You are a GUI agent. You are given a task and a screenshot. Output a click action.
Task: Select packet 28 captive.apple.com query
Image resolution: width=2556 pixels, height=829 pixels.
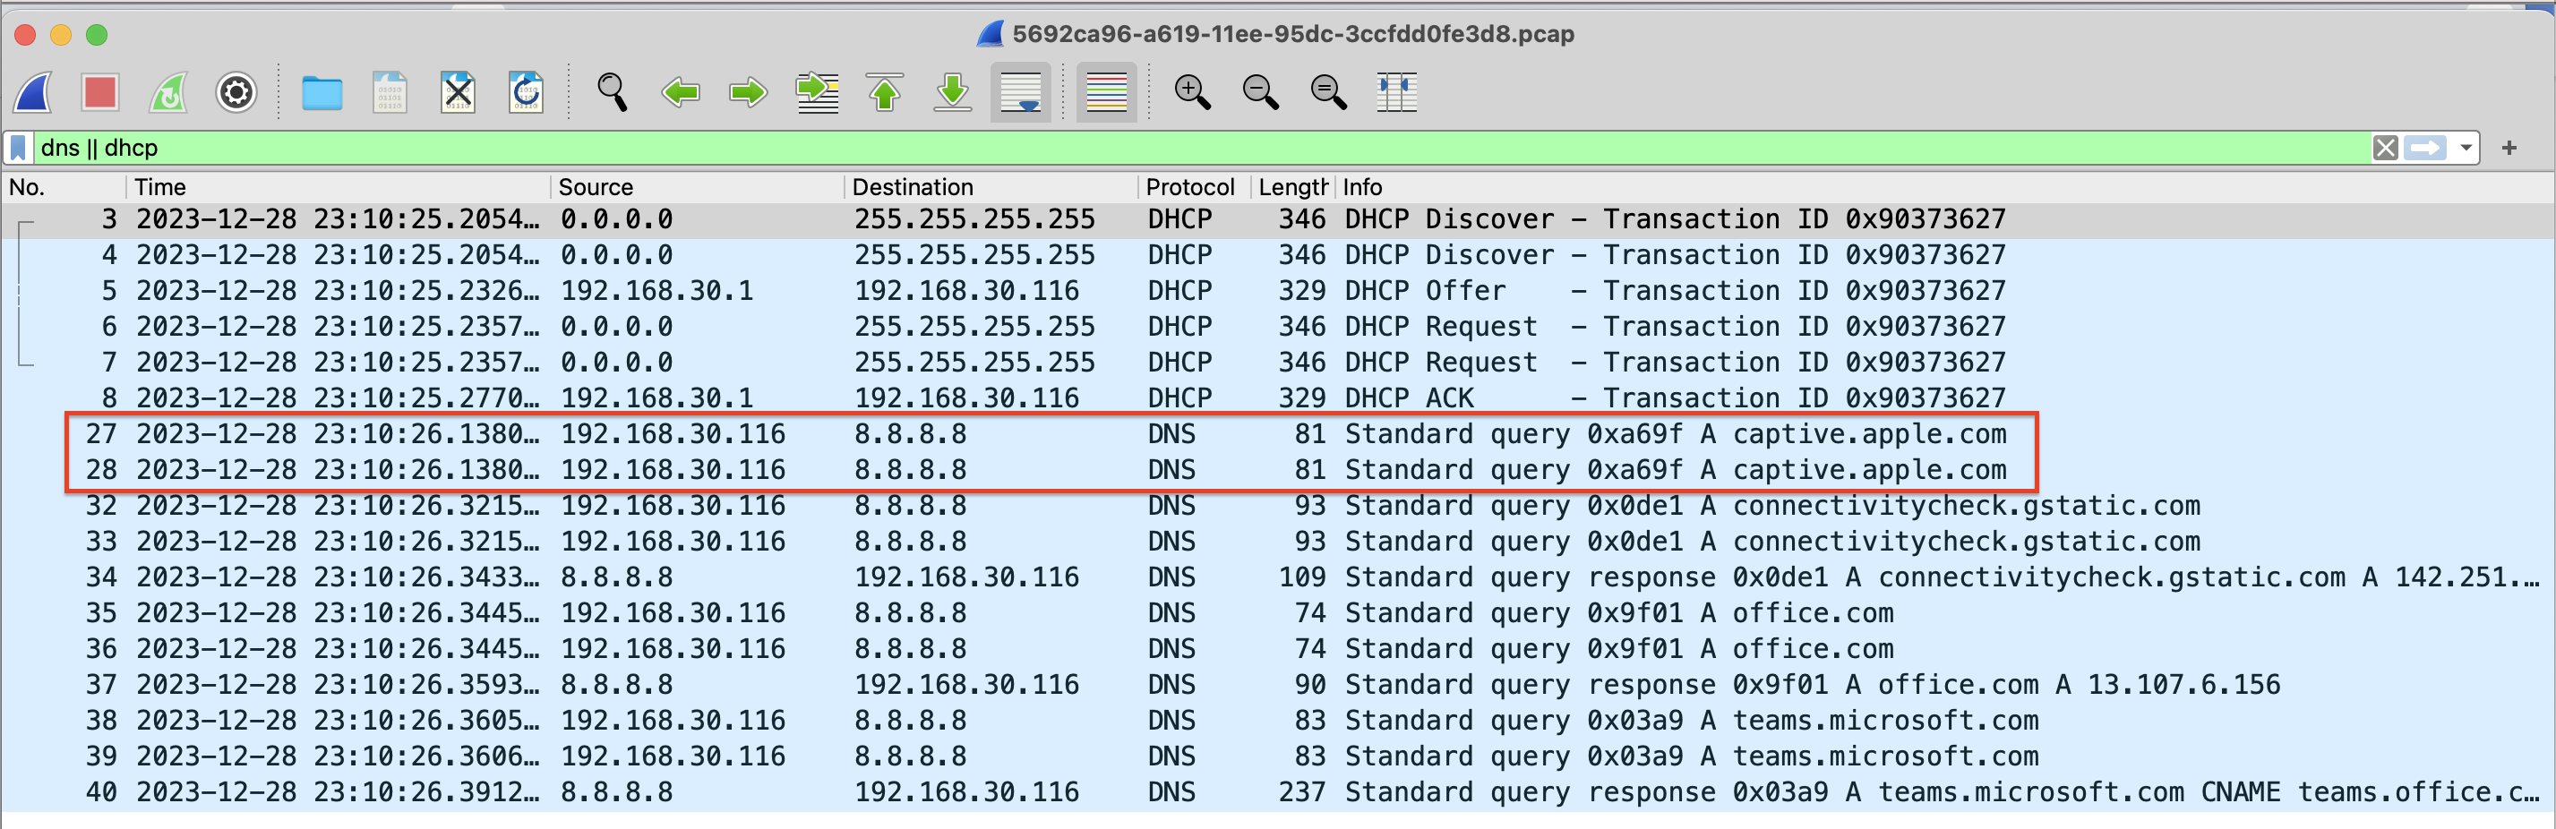1278,470
